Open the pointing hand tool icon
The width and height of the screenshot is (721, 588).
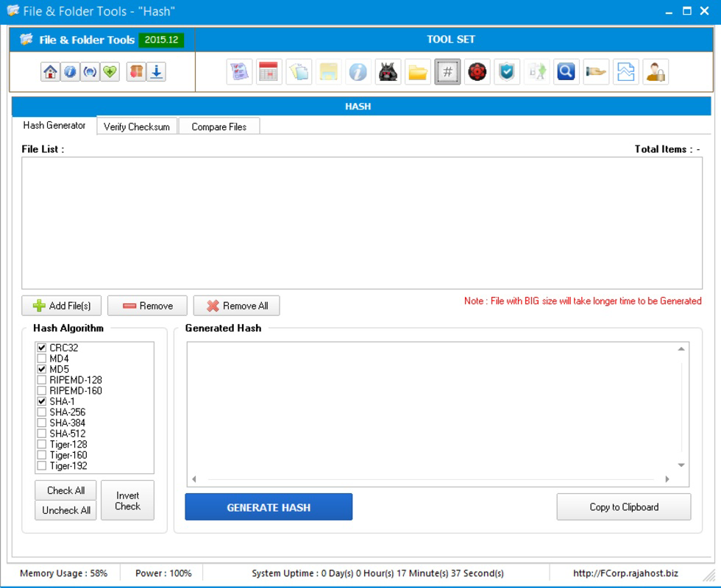tap(596, 72)
